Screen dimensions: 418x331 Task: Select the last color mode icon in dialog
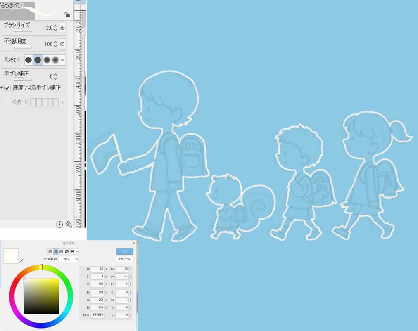[72, 251]
